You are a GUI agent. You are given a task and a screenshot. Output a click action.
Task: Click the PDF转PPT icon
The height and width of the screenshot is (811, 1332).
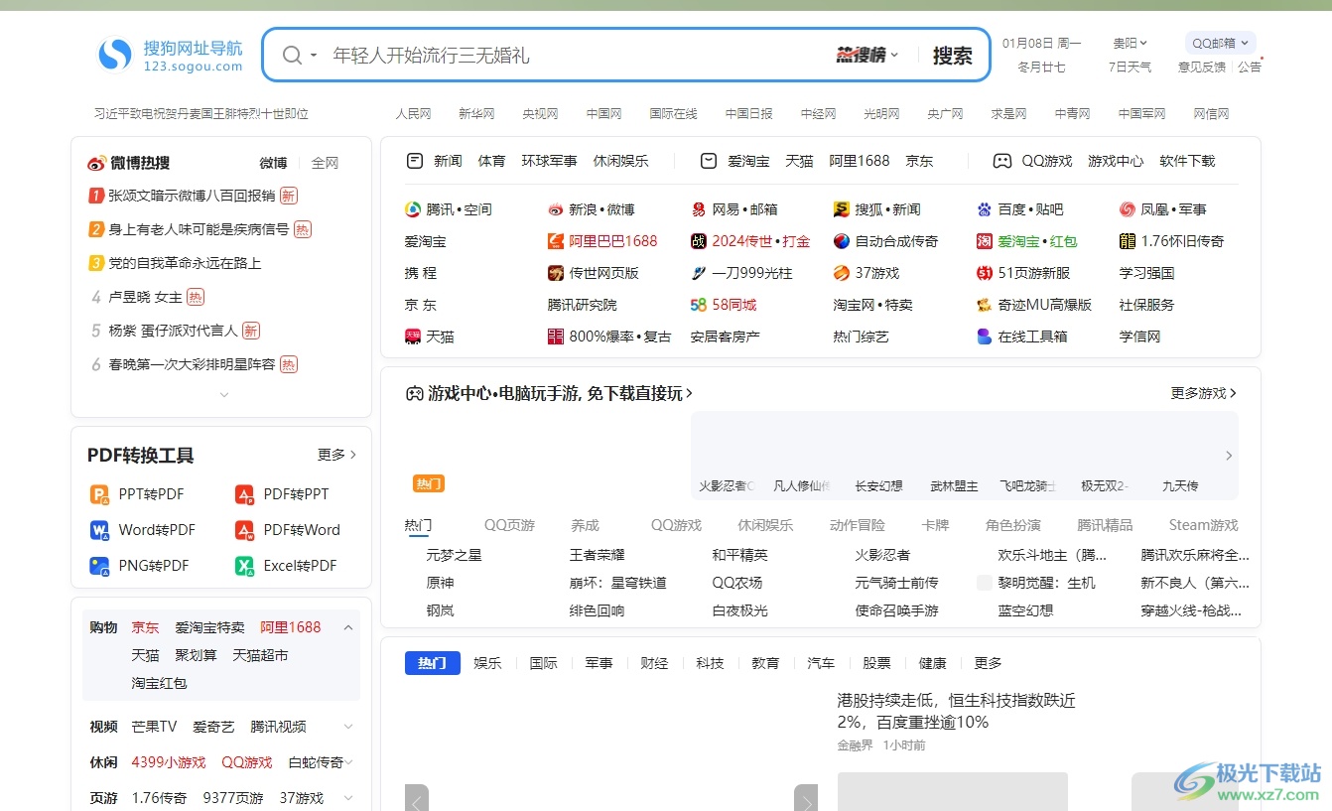(x=244, y=494)
